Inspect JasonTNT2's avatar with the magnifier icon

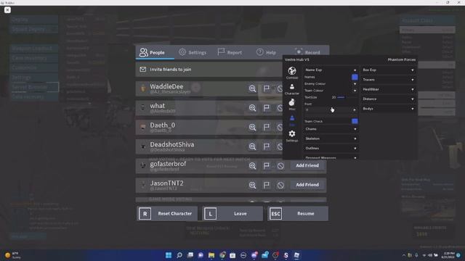tap(252, 185)
